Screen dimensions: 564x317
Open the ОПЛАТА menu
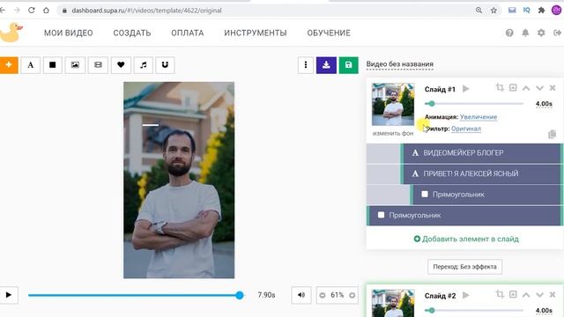(188, 33)
